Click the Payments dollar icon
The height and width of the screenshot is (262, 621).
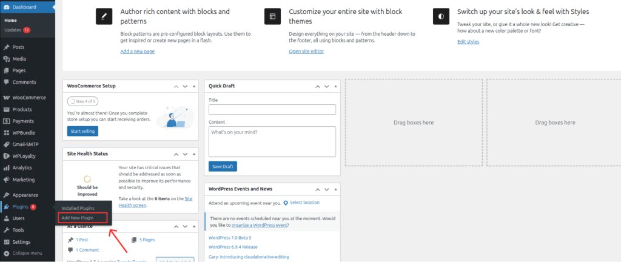pos(6,121)
